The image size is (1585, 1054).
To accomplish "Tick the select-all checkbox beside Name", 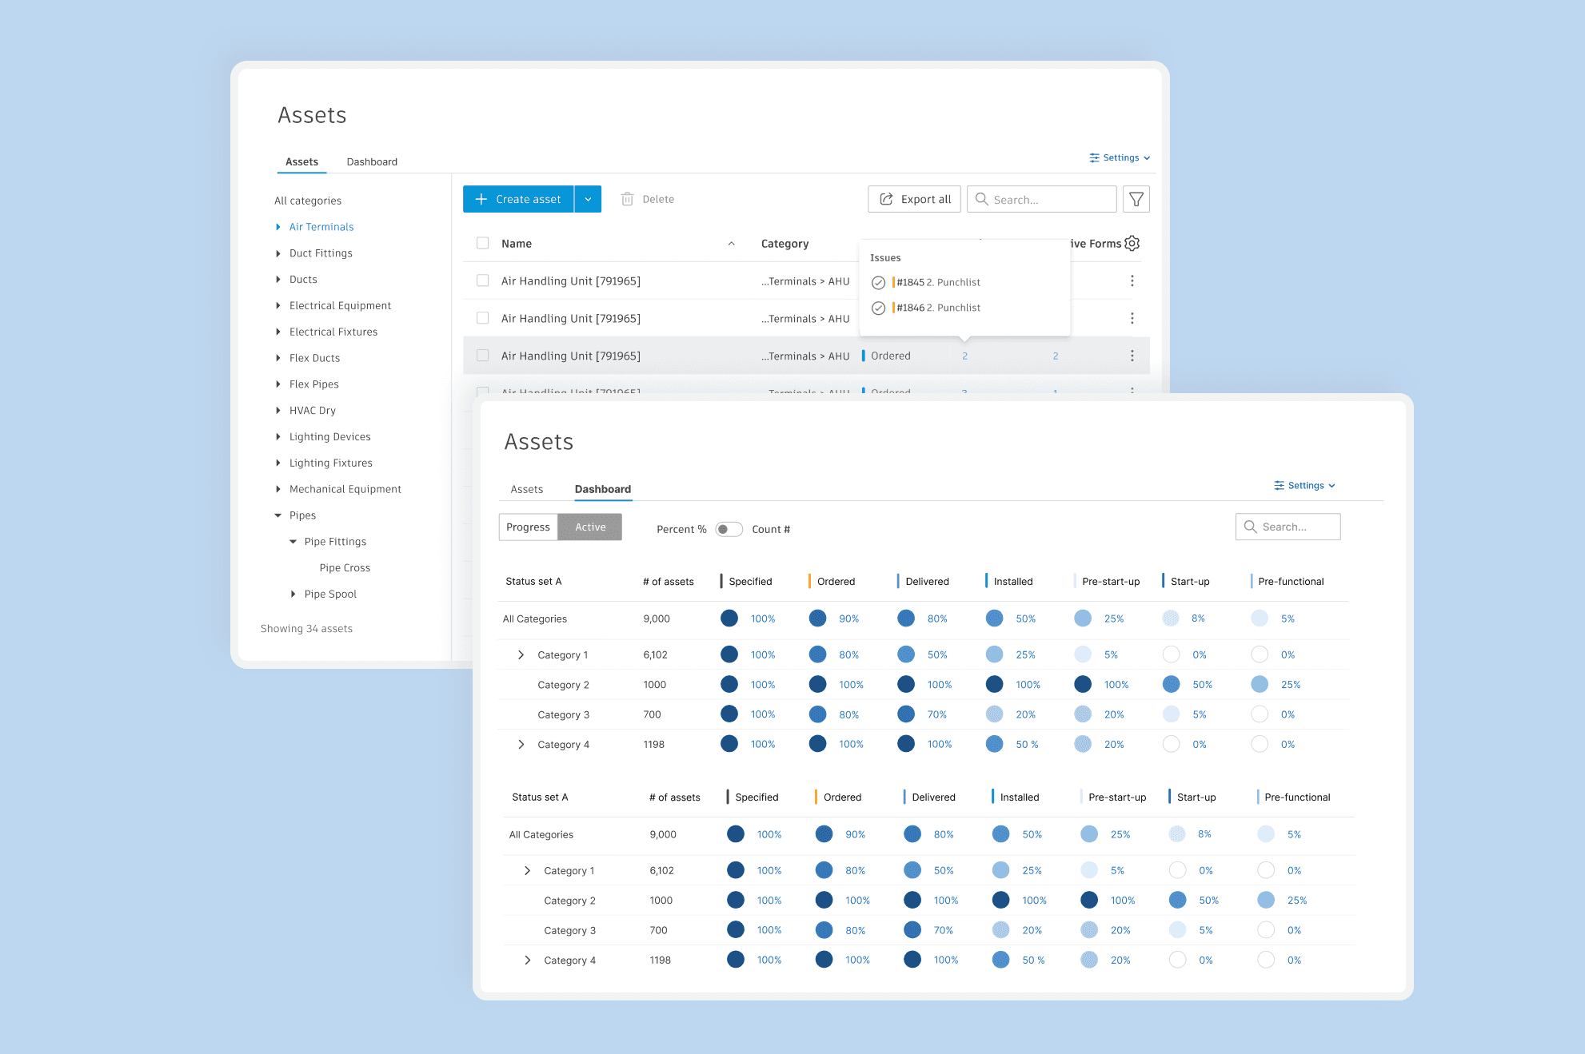I will point(482,243).
